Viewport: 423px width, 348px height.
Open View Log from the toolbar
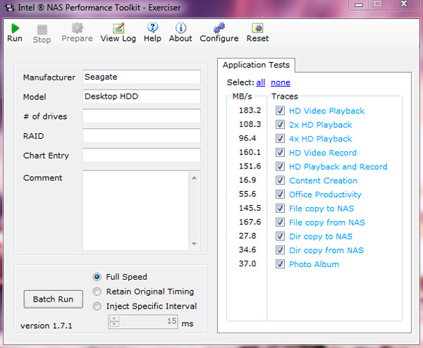[118, 28]
